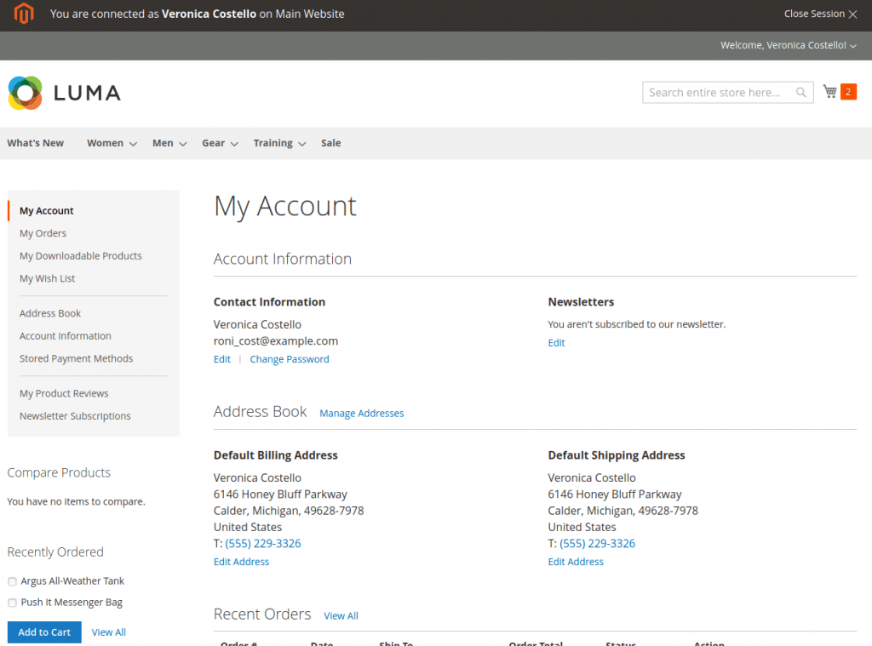Click the Magento logo icon
The image size is (872, 646).
pyautogui.click(x=24, y=14)
